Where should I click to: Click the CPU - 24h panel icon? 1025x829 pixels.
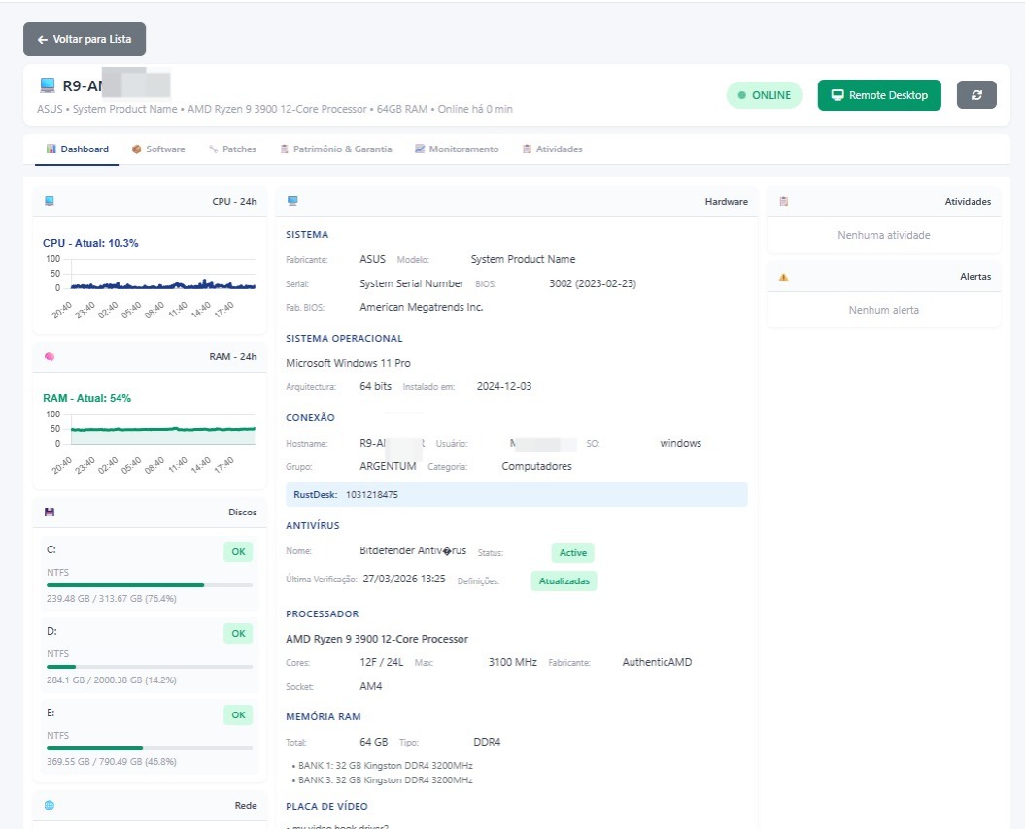click(49, 201)
